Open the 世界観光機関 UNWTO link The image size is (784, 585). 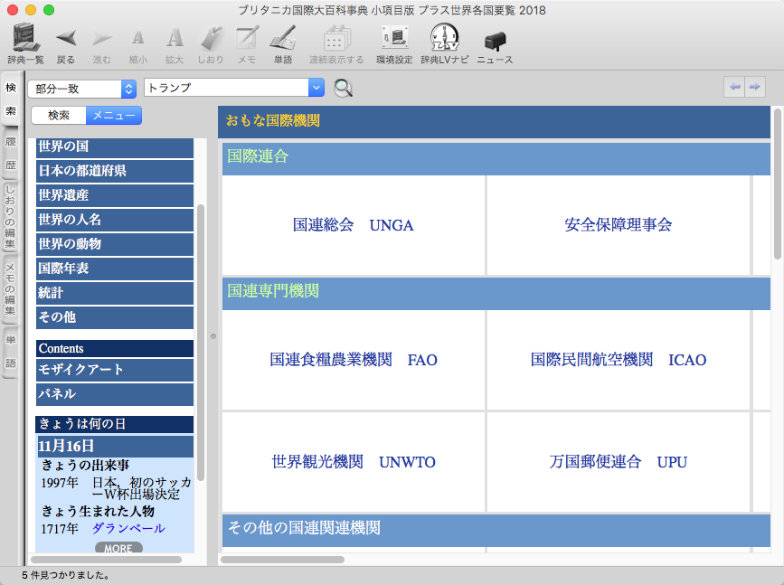point(353,462)
